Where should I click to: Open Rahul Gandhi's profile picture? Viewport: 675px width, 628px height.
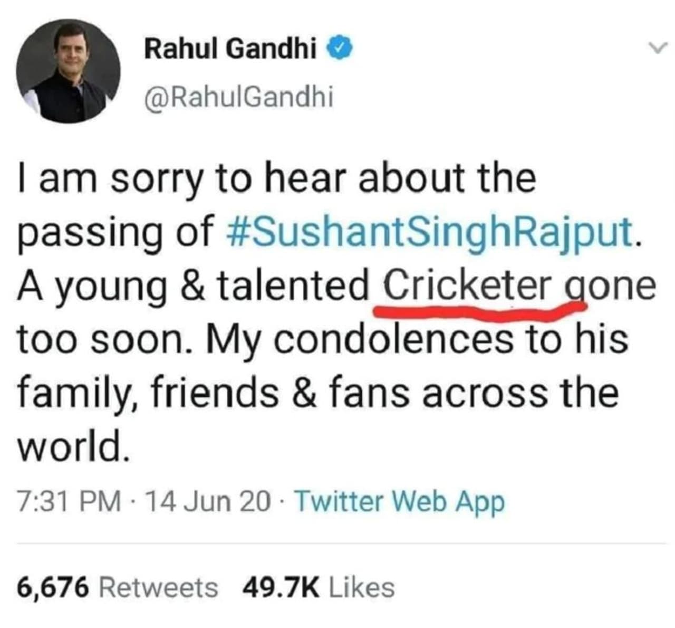70,71
